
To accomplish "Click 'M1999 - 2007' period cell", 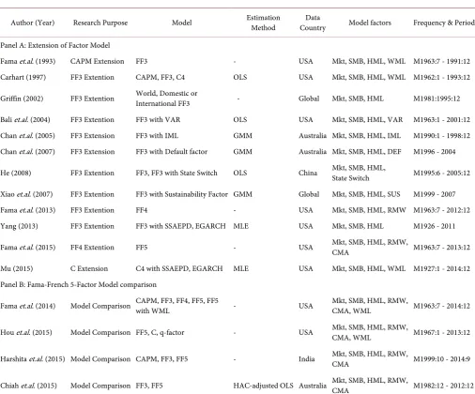I will click(435, 194).
